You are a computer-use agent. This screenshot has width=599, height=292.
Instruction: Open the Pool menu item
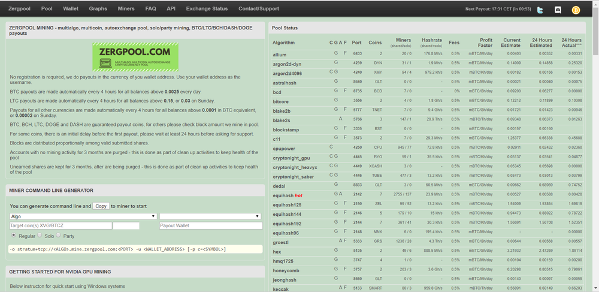point(47,8)
